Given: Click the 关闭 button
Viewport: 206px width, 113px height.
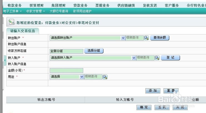Looking at the screenshot, I should coord(180,107).
